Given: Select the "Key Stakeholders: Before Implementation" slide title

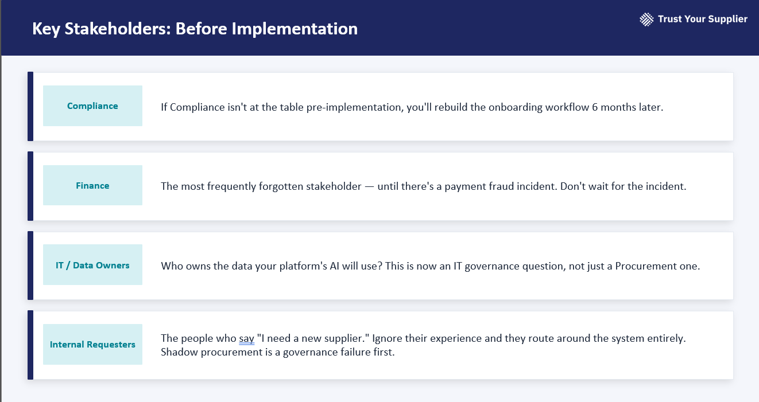Looking at the screenshot, I should pos(195,29).
